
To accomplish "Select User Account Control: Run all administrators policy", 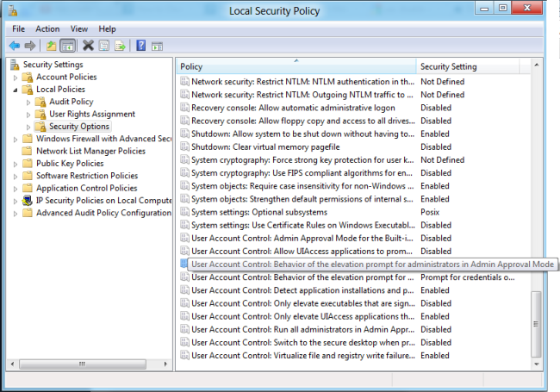I will point(303,329).
